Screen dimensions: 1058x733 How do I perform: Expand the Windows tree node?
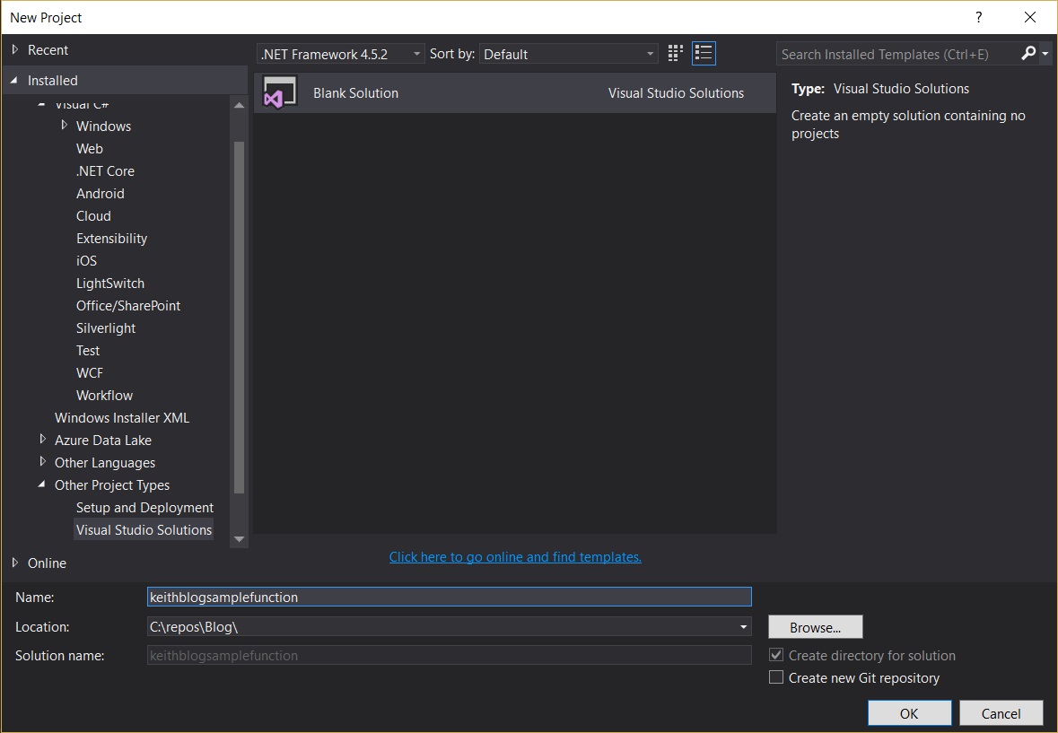(64, 126)
